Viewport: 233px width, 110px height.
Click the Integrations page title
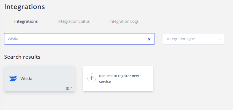click(x=25, y=7)
